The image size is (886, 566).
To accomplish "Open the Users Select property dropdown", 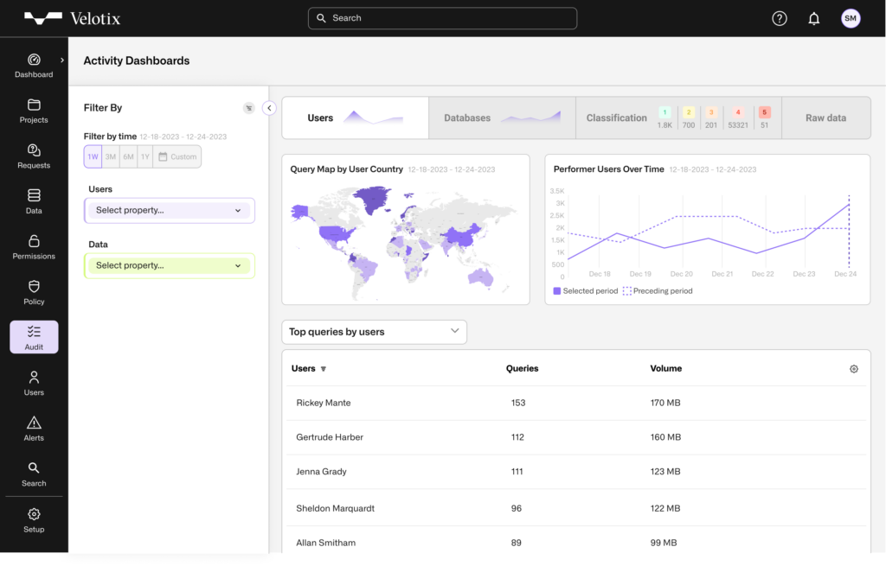I will [169, 211].
